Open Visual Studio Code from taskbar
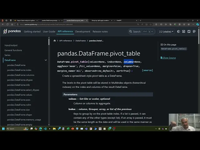Viewport: 200px width, 150px height. pos(45,129)
